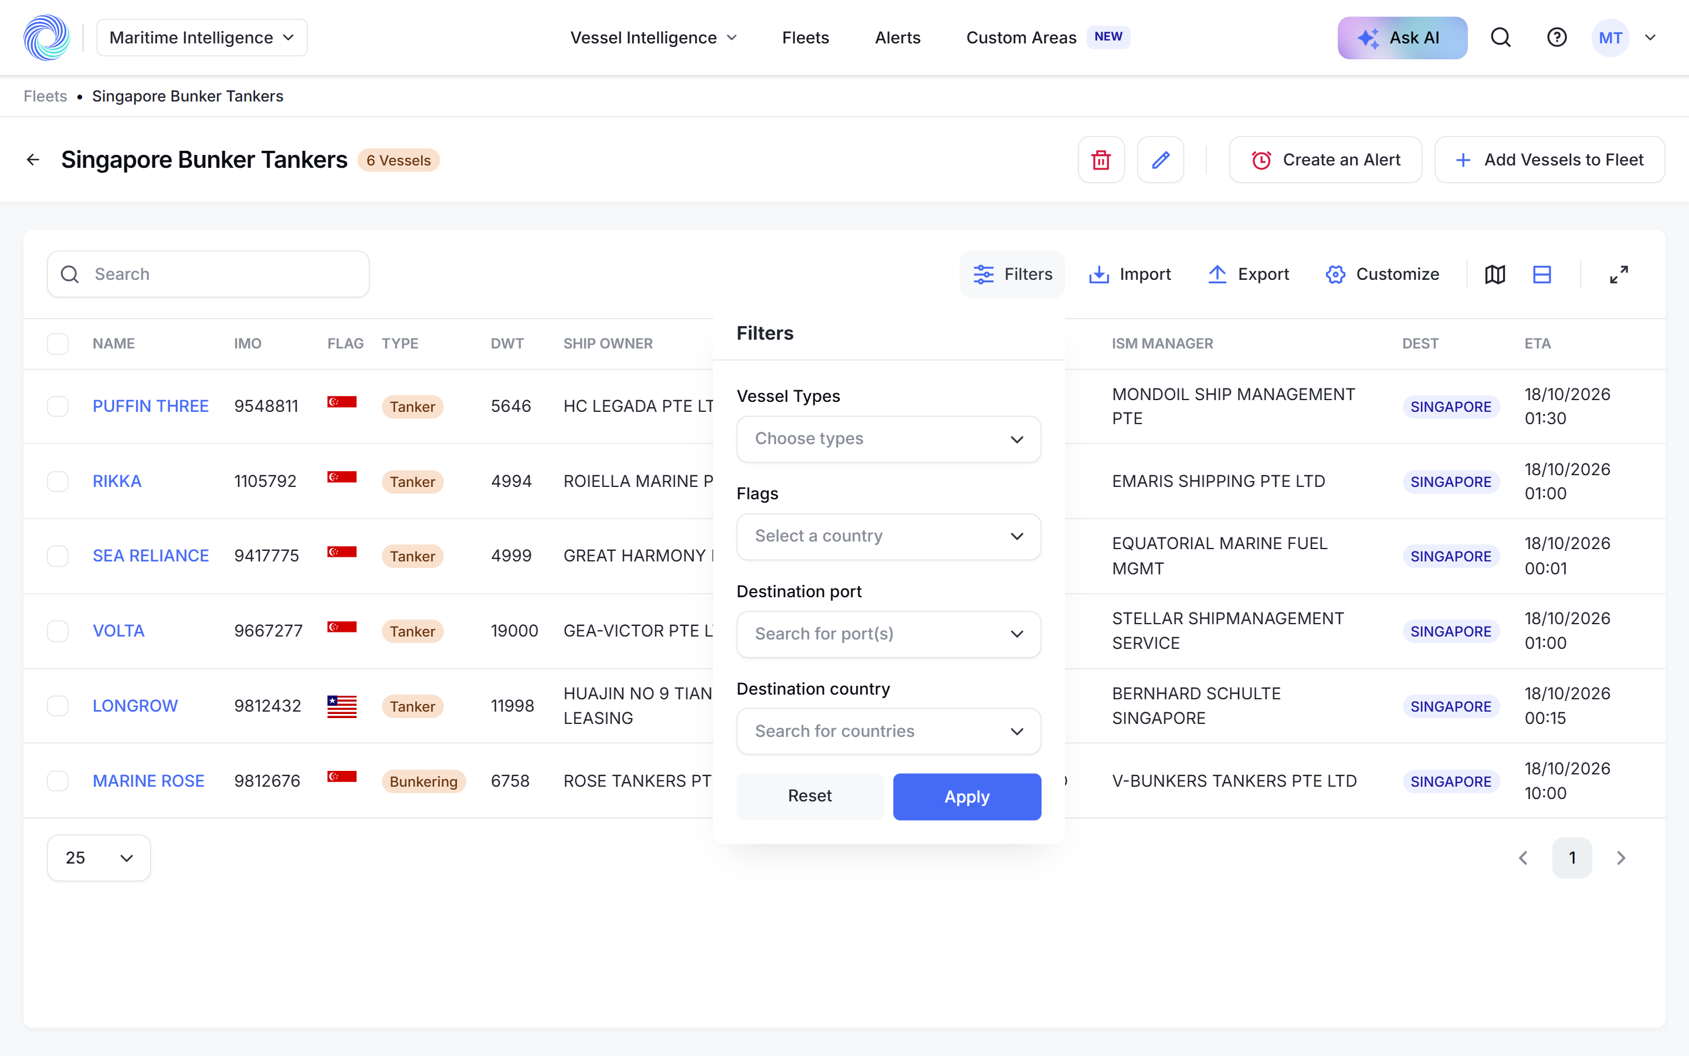Toggle the Filters panel button

[1012, 275]
